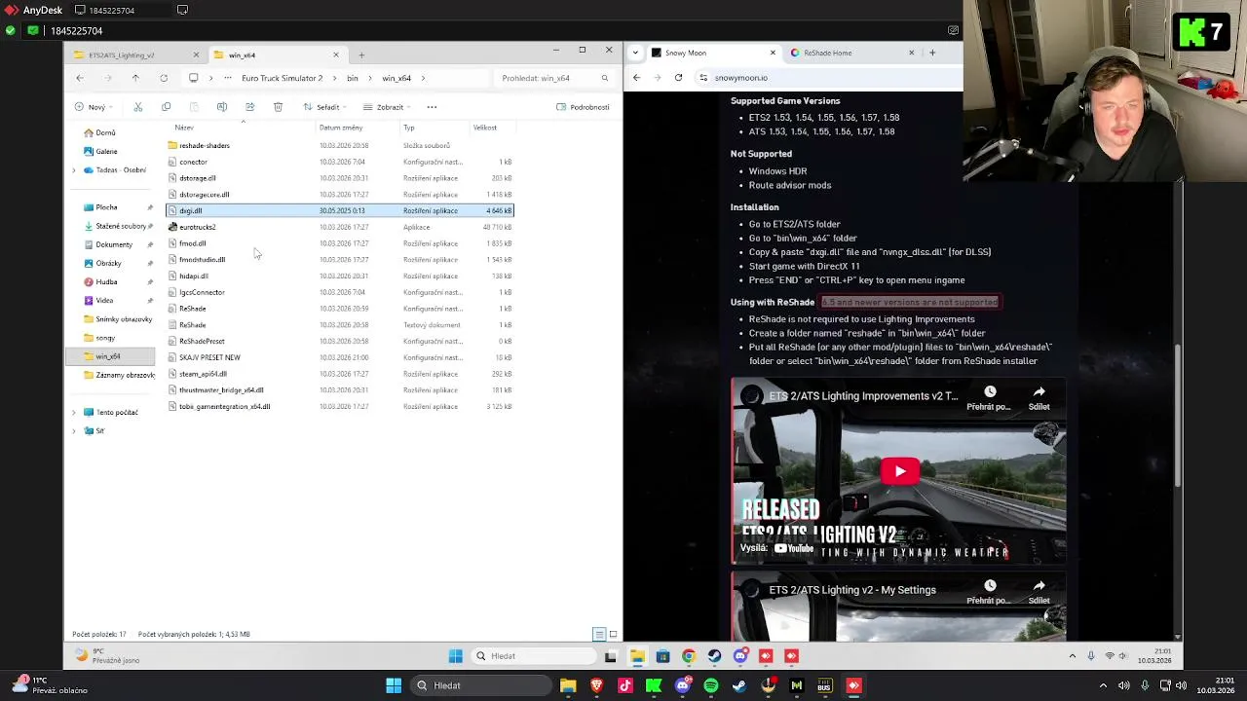Expand chevron after win_x64 in address bar

pos(423,78)
